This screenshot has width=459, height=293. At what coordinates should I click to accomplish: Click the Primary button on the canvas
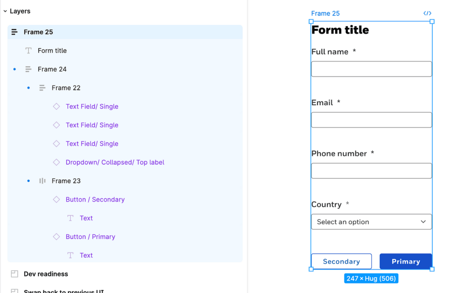[406, 261]
